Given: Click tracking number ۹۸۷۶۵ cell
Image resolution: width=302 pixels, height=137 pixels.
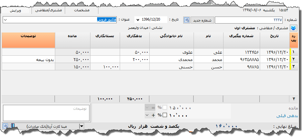Looking at the screenshot, I should (241, 67).
